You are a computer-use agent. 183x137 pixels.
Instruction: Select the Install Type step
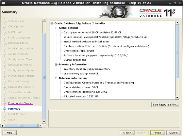pyautogui.click(x=15, y=32)
